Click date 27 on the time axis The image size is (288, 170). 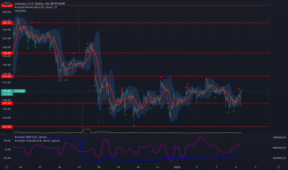(79, 167)
